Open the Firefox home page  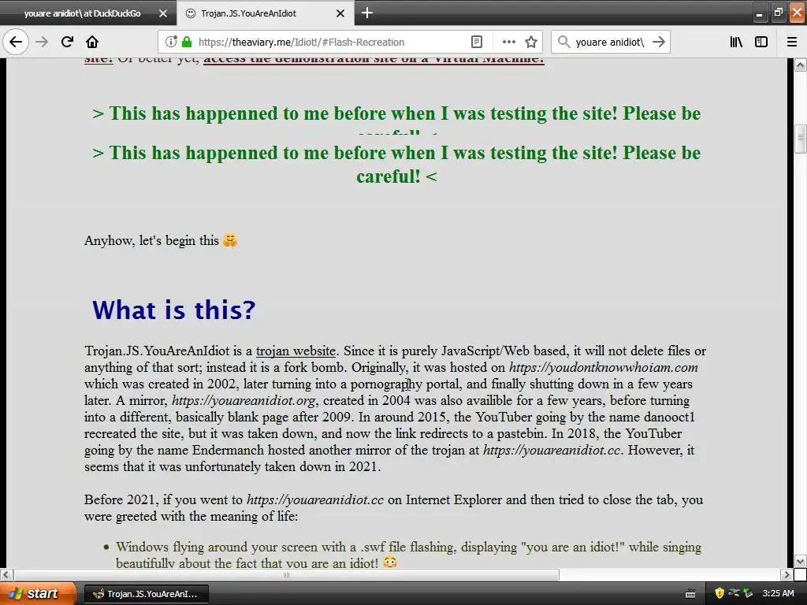coord(92,42)
